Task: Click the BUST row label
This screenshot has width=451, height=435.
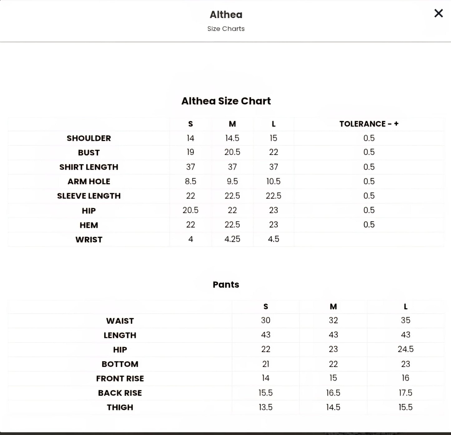Action: click(x=89, y=153)
